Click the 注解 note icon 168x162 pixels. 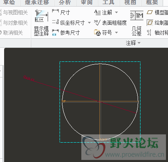pyautogui.click(x=97, y=12)
